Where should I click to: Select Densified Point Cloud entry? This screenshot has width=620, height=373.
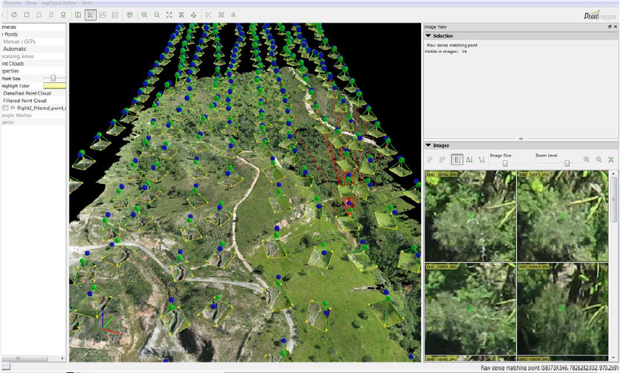point(27,93)
